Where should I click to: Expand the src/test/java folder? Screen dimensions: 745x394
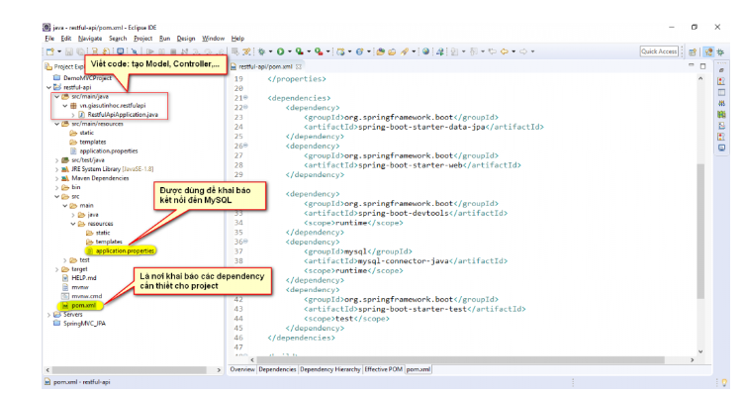coord(57,160)
